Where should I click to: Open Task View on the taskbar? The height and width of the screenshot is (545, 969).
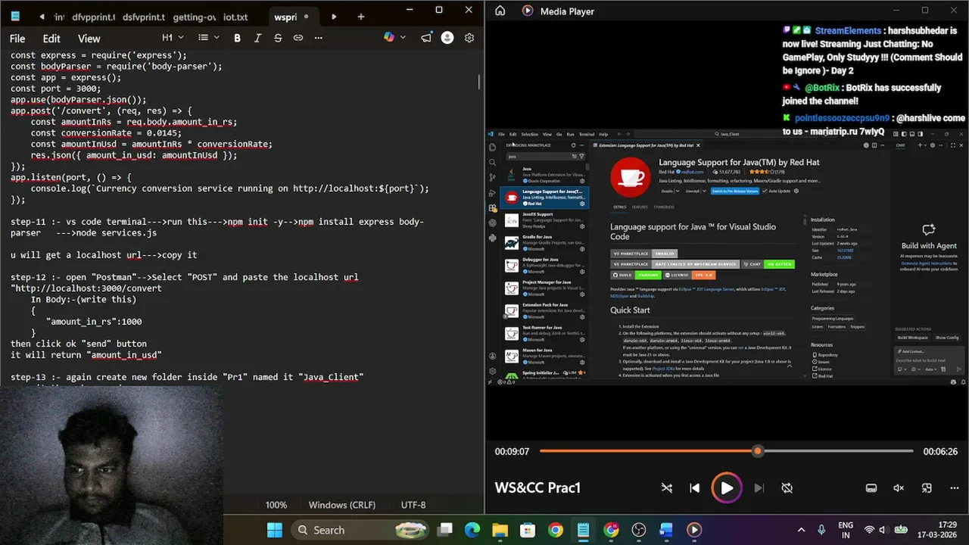click(444, 530)
